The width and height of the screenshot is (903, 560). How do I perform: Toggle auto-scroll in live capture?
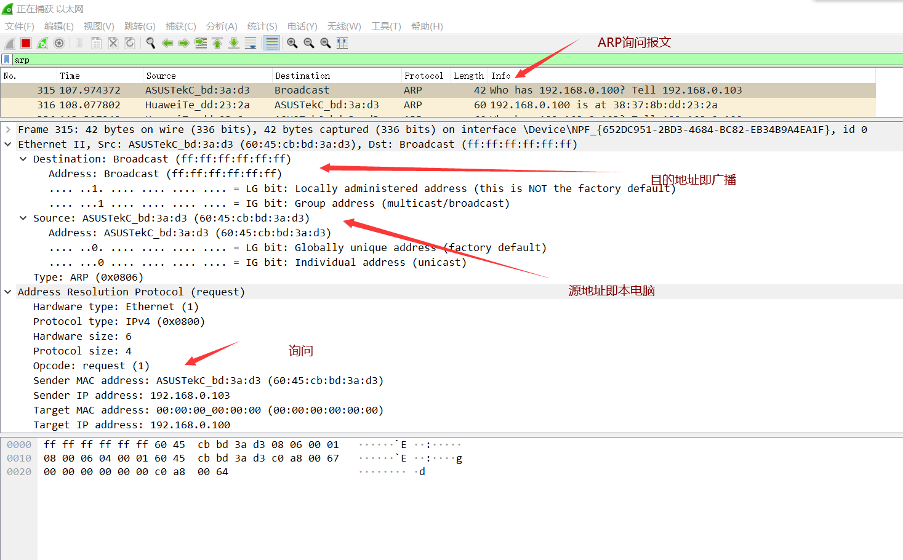point(250,42)
